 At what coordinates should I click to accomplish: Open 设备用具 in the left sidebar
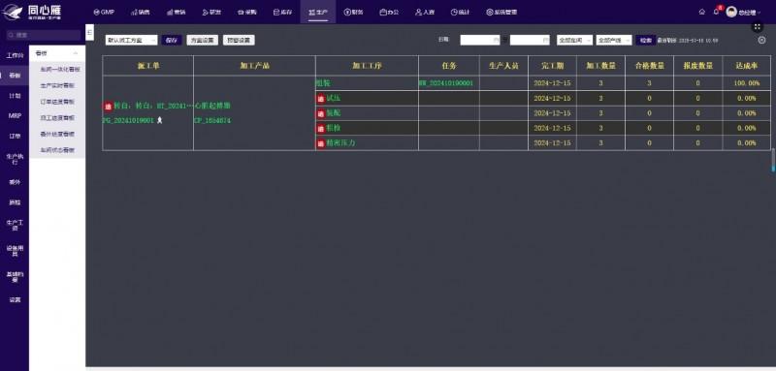tap(15, 251)
